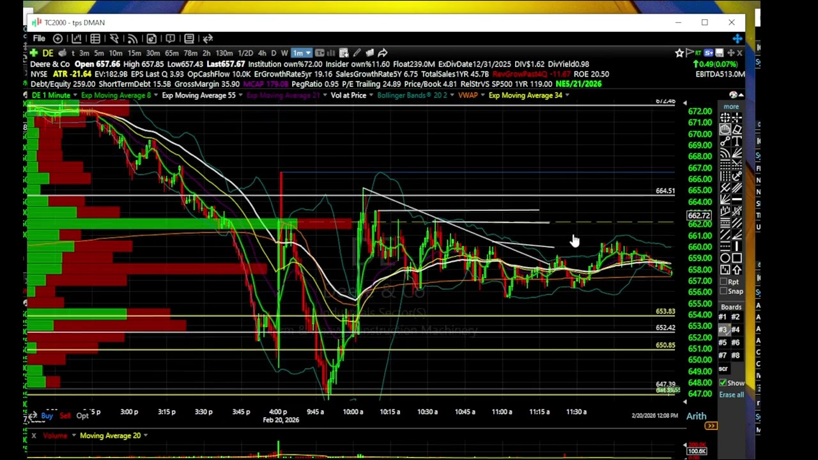Click the 664.51 price level label
Image resolution: width=818 pixels, height=460 pixels.
[665, 191]
